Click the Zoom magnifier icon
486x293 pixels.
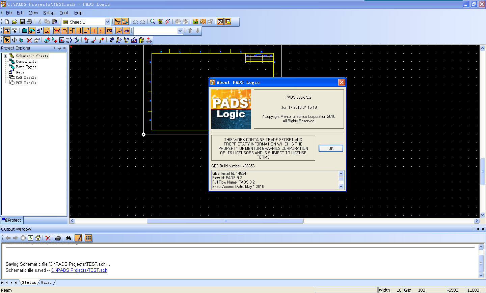153,22
